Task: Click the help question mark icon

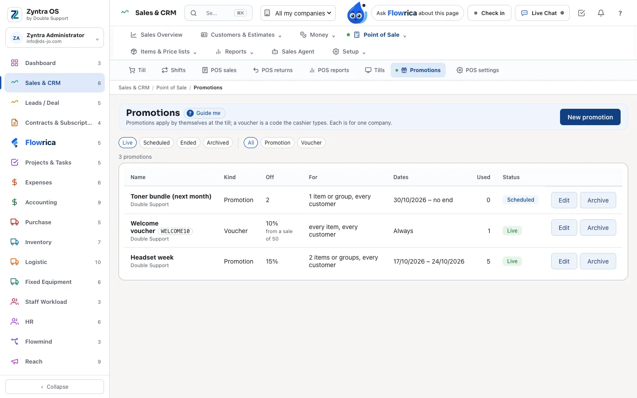Action: (x=620, y=13)
